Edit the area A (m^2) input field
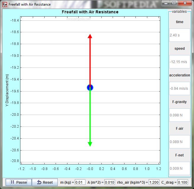The image size is (194, 189). coord(110,182)
